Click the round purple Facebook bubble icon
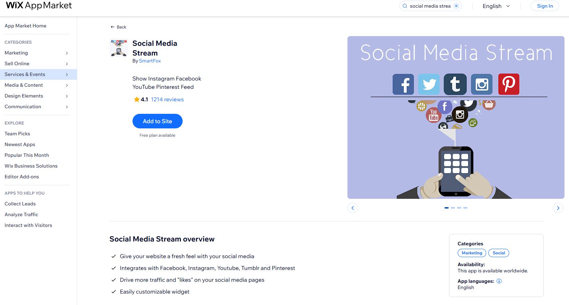The width and height of the screenshot is (569, 305). (x=445, y=107)
